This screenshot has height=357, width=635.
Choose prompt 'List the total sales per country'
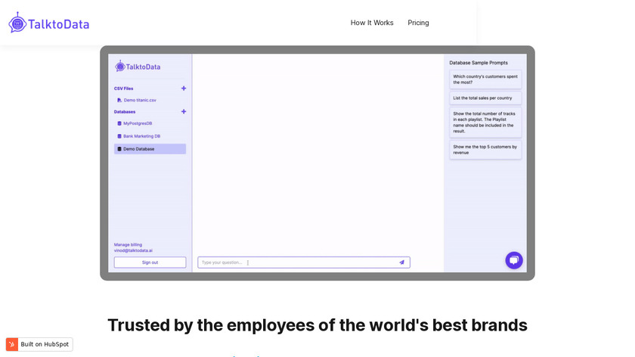pos(485,98)
